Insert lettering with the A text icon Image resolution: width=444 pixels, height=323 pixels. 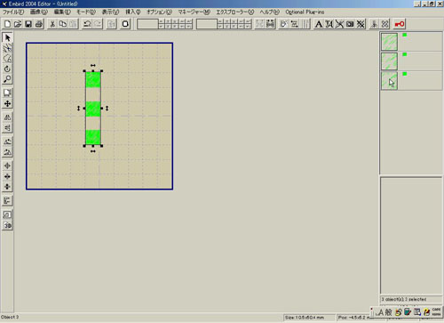tap(319, 24)
